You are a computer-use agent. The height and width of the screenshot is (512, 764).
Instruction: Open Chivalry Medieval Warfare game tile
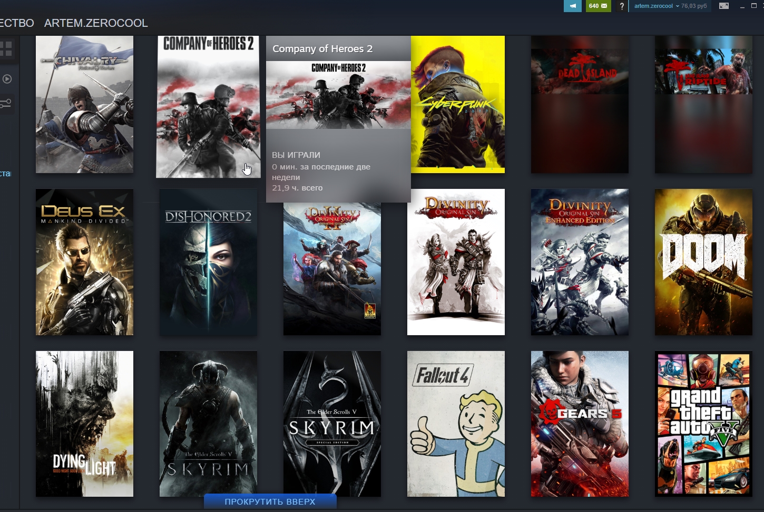pos(84,104)
